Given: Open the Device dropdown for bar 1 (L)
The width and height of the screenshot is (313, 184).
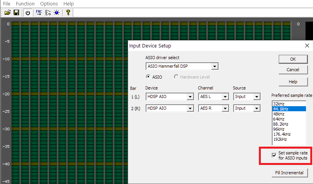Looking at the screenshot, I should 190,97.
